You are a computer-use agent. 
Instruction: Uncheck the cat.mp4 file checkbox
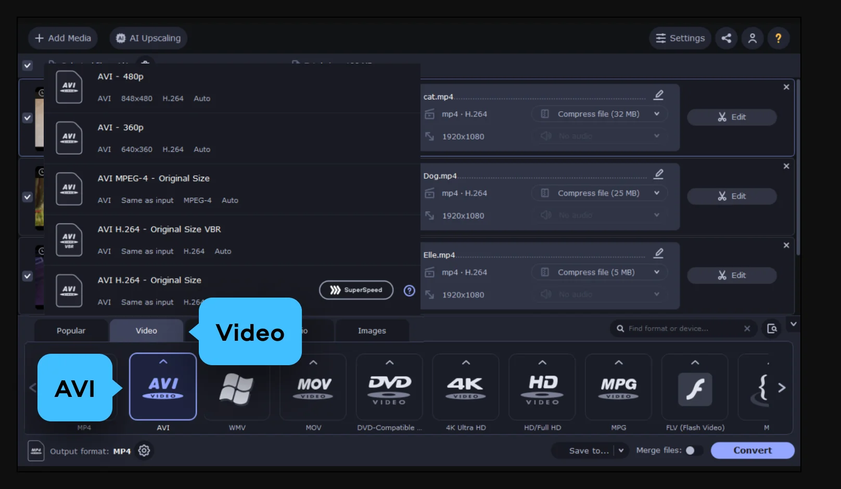point(28,118)
